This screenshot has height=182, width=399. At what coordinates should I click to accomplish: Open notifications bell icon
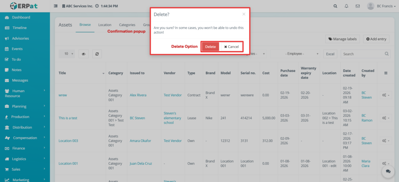pos(346,6)
